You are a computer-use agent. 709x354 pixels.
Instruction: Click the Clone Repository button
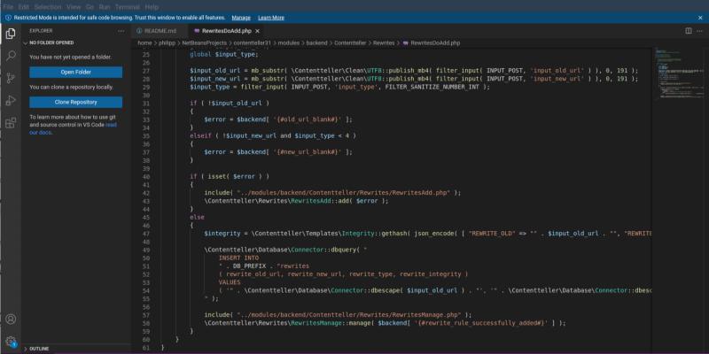click(x=76, y=102)
